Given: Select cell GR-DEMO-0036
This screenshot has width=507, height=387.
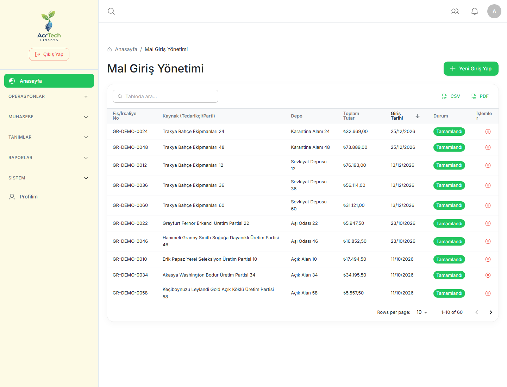Looking at the screenshot, I should pos(130,185).
